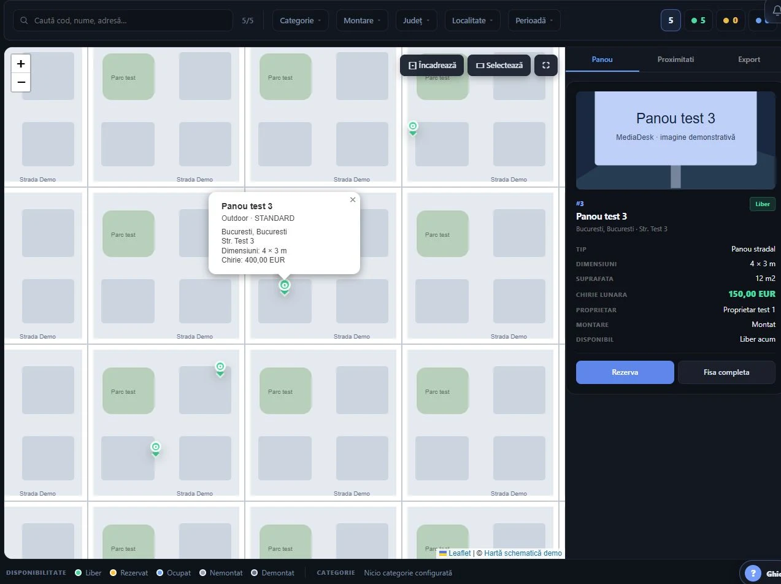Image resolution: width=781 pixels, height=584 pixels.
Task: Open the notifications bell
Action: [x=776, y=10]
